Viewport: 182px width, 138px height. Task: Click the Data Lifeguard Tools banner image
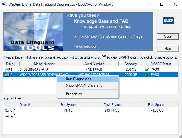[33, 32]
